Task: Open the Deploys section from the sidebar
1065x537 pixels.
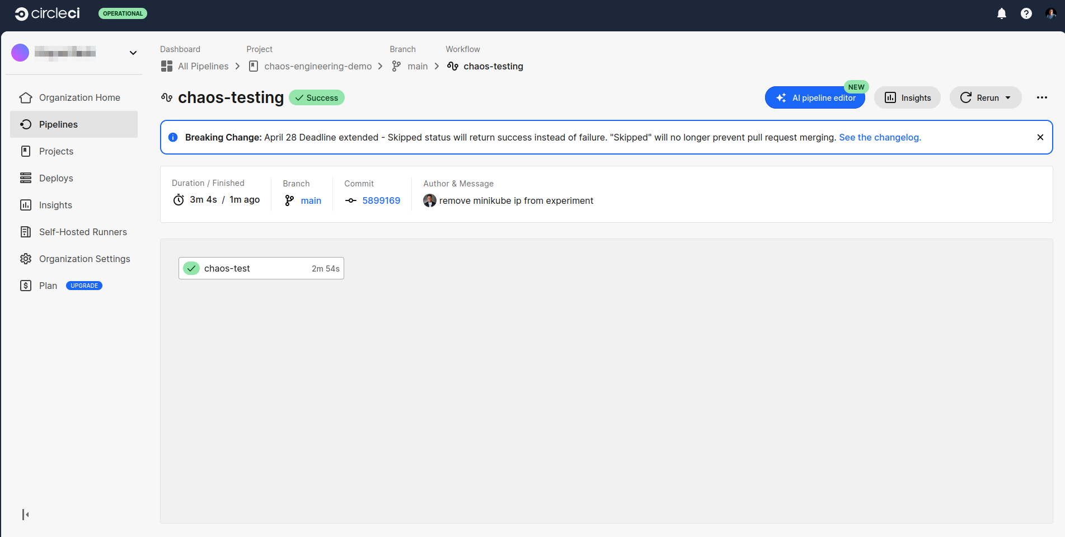Action: point(55,178)
